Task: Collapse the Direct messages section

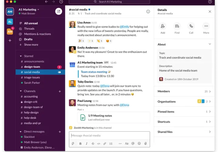Action: 21,132
